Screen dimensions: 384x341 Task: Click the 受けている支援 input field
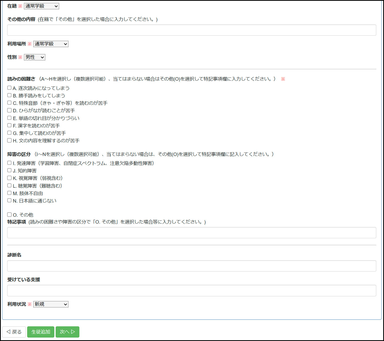(191, 291)
